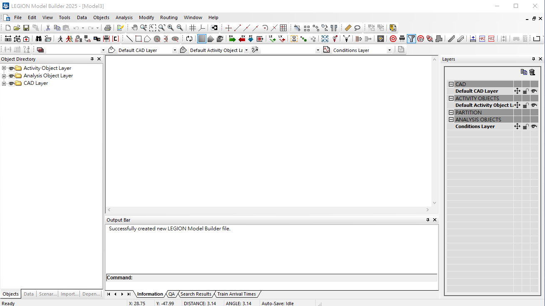Collapse the ANALYSIS OBJECTS layer group
The image size is (545, 306).
(451, 120)
